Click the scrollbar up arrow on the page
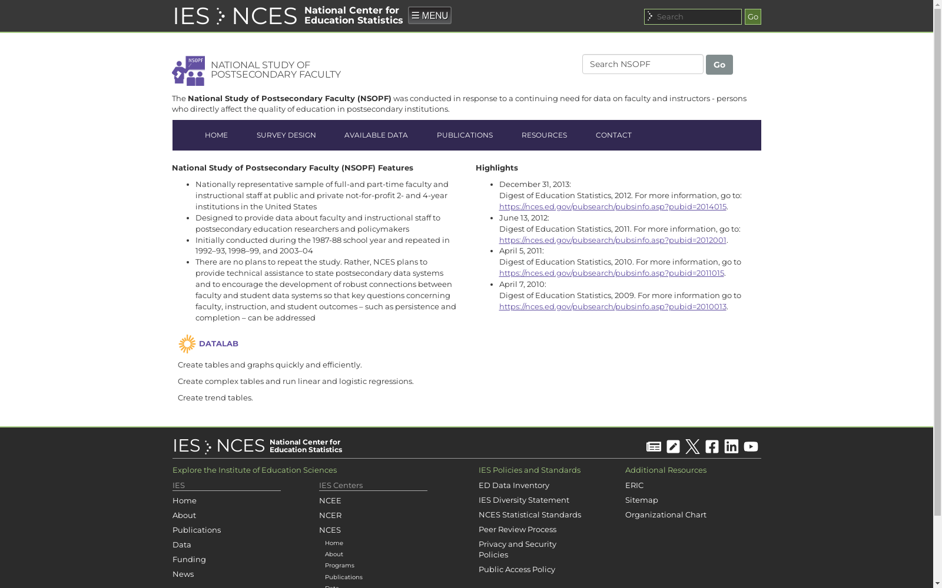 click(937, 5)
